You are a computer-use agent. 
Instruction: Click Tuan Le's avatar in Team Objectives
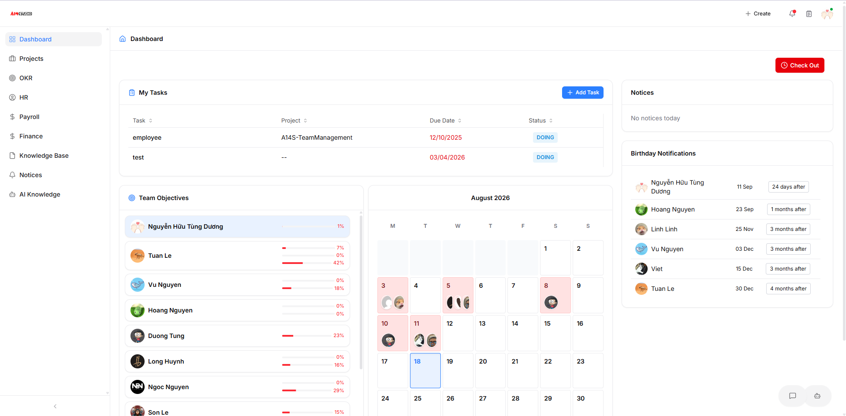pos(138,256)
